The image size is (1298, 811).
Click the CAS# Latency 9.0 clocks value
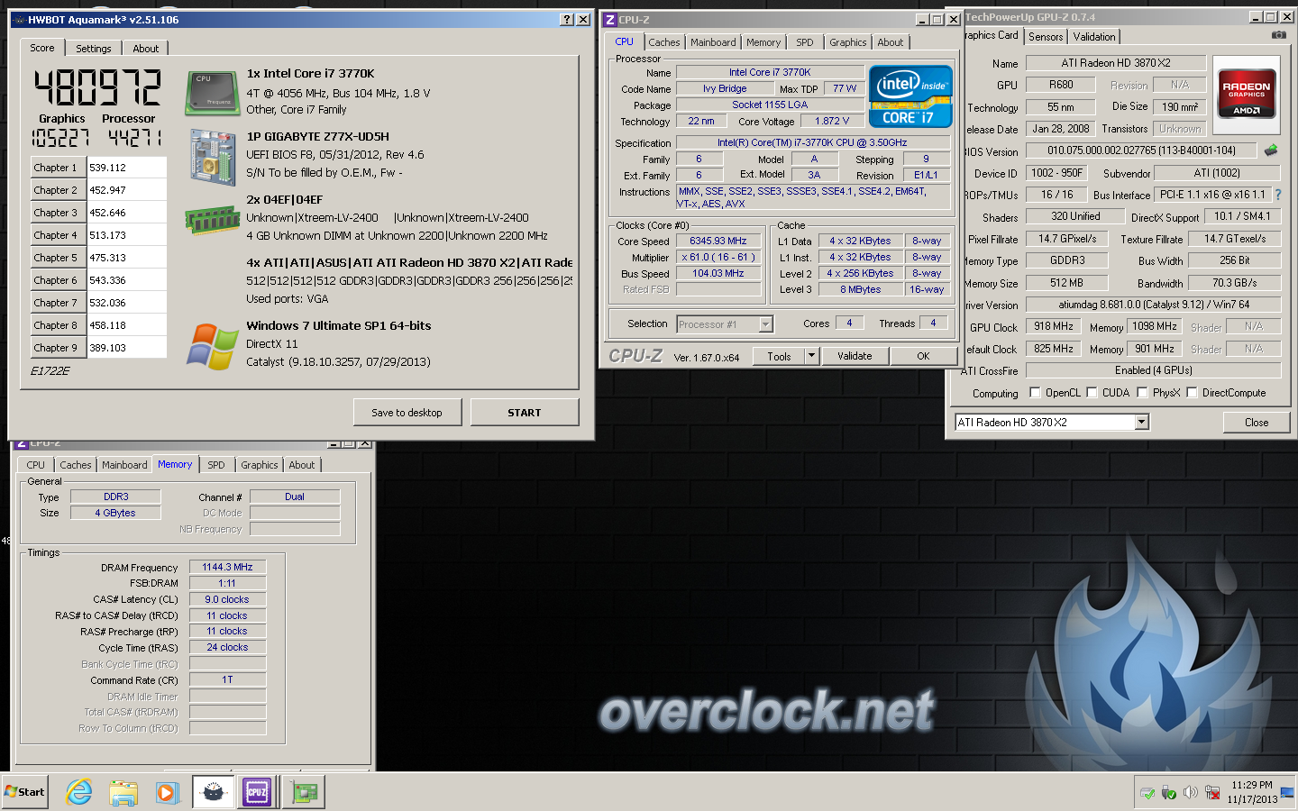tap(227, 599)
